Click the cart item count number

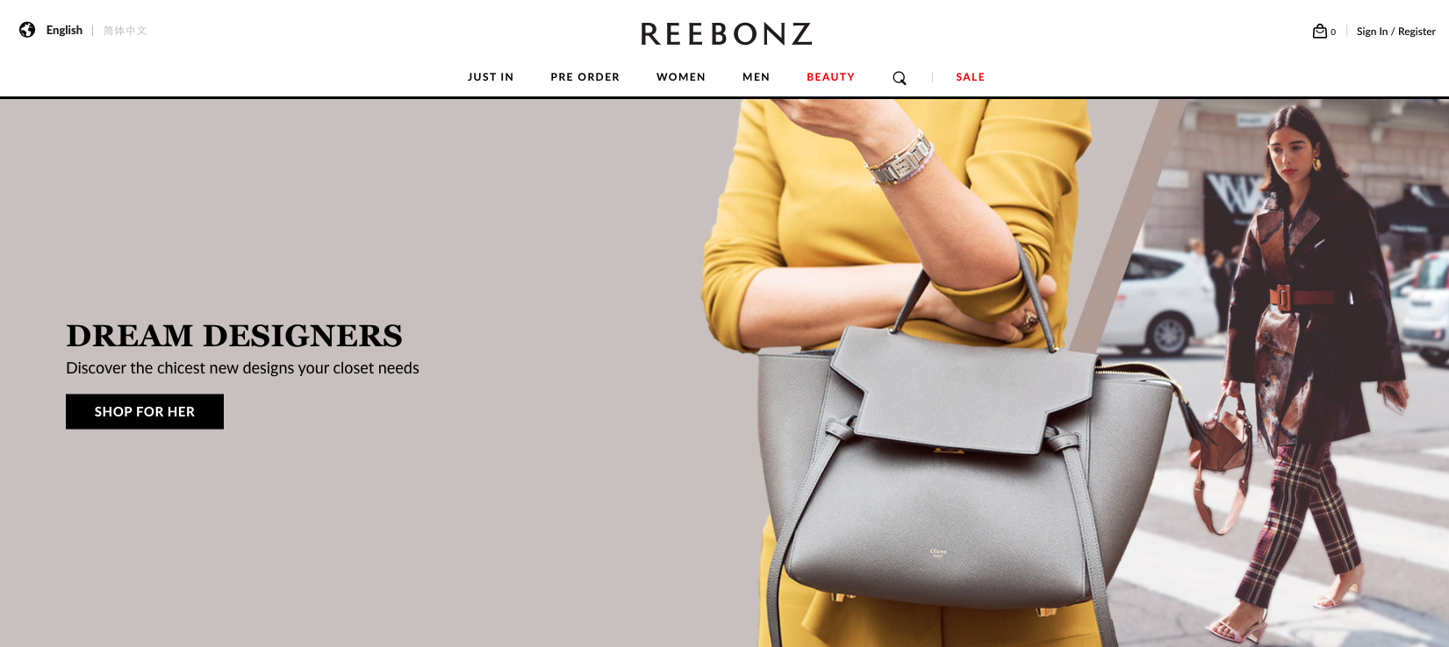tap(1333, 32)
